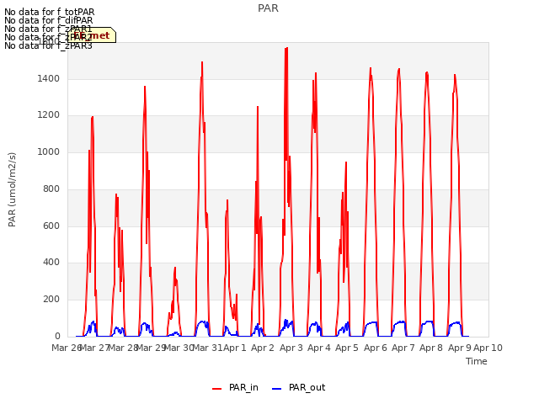Click the Apr 3 PAR_in peak near 1570
The width and height of the screenshot is (539, 404).
(x=286, y=49)
